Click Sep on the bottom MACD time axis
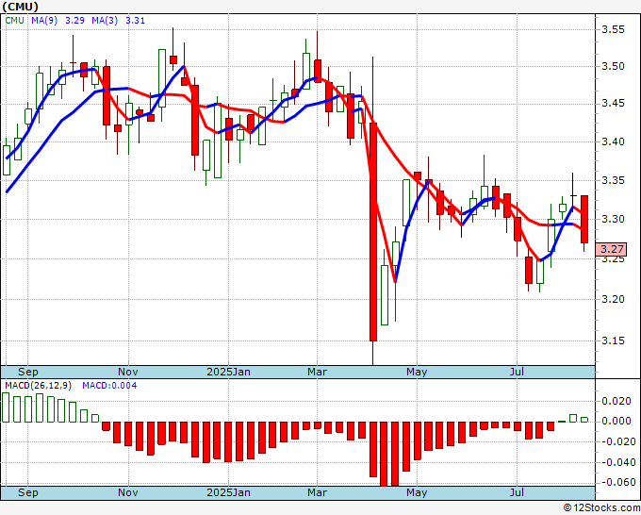 click(x=27, y=492)
